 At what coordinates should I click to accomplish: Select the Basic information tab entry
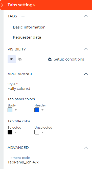(x=29, y=27)
